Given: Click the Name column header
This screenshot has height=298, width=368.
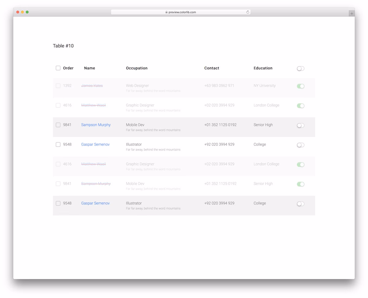Looking at the screenshot, I should tap(90, 68).
